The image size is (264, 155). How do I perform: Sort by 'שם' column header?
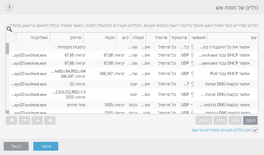click(x=233, y=38)
